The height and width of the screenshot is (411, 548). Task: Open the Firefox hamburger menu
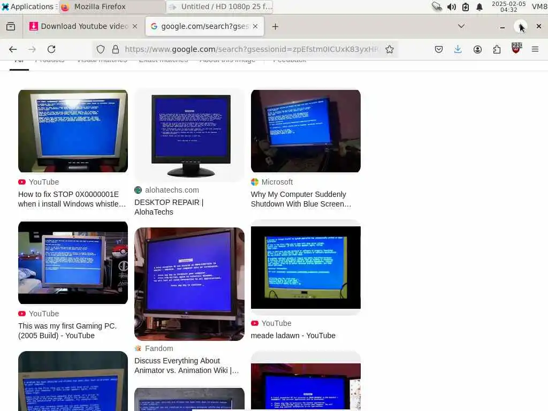pyautogui.click(x=535, y=49)
